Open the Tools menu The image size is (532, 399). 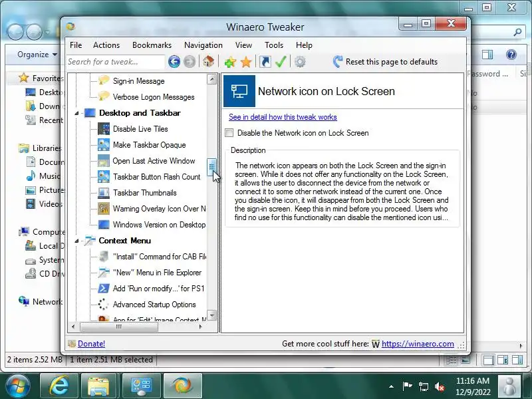click(x=274, y=45)
